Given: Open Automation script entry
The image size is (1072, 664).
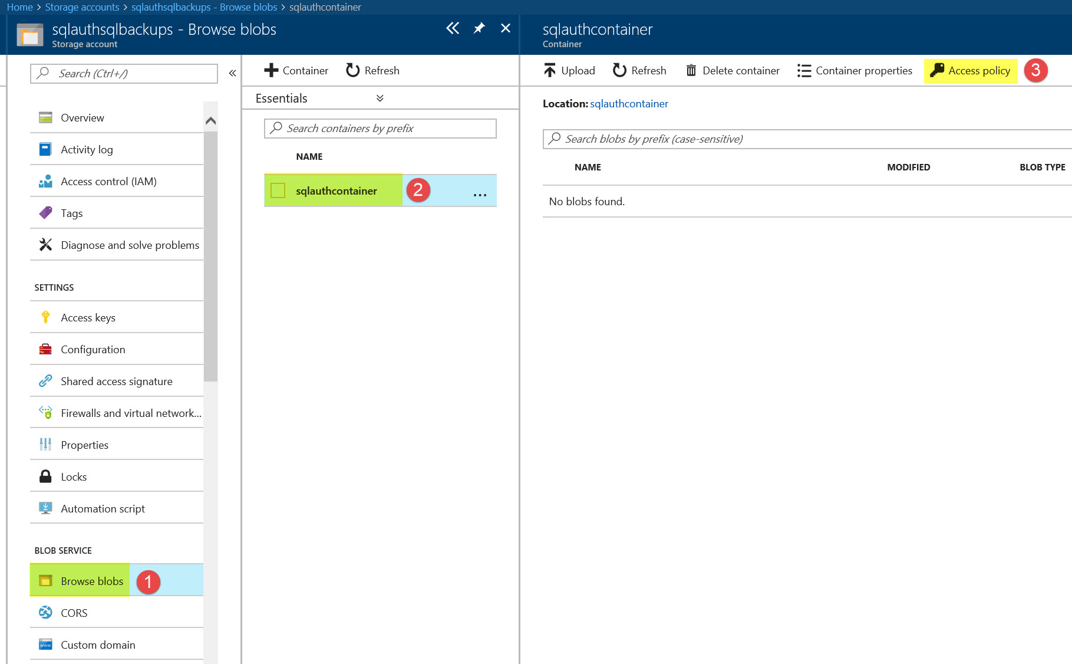Looking at the screenshot, I should pos(117,508).
